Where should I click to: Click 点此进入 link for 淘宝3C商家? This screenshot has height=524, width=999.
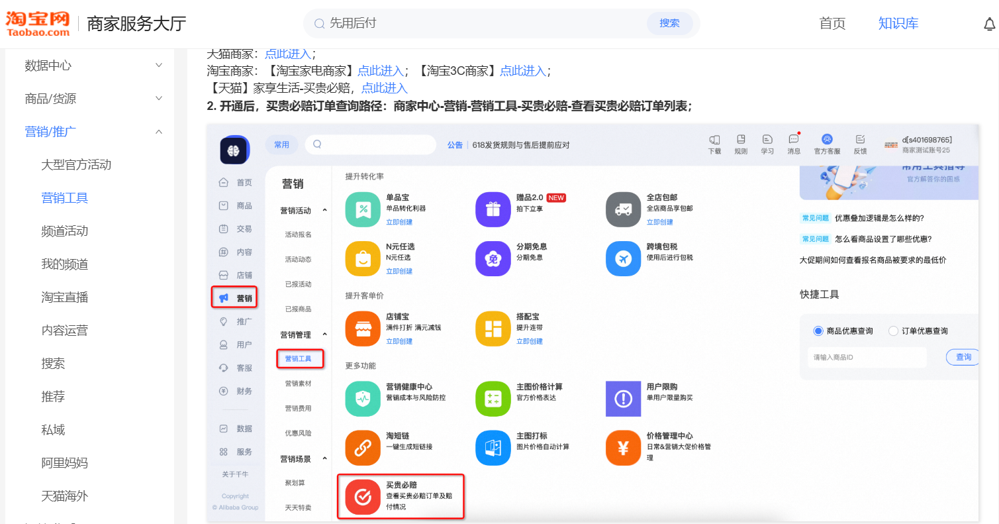523,71
